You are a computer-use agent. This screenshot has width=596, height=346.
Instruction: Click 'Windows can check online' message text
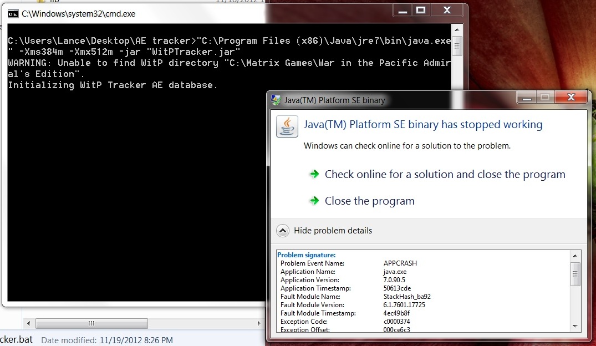[407, 146]
